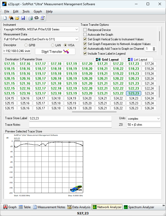
Task: Click the Print toolbar icon
Action: point(31,18)
